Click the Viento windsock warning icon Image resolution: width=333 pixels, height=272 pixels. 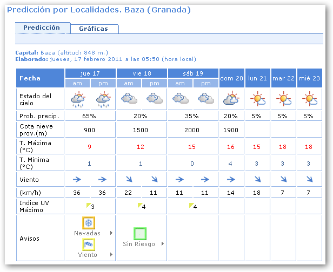(x=88, y=246)
